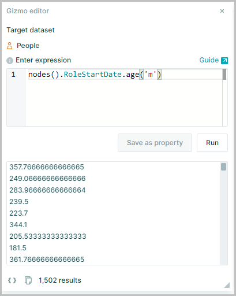
Task: Click the orange People dataset icon
Action: (9, 46)
